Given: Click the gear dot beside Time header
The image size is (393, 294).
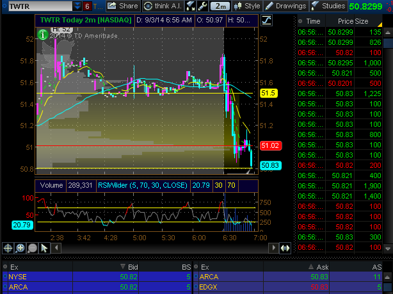Looking at the screenshot, I should click(300, 21).
